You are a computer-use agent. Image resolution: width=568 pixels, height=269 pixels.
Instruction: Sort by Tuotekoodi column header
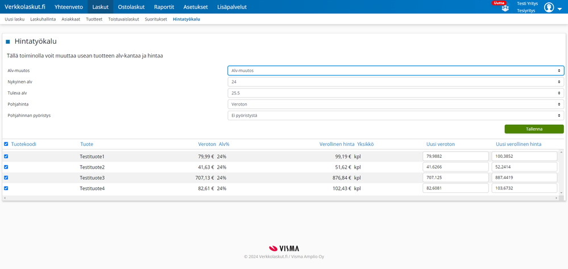[x=24, y=144]
